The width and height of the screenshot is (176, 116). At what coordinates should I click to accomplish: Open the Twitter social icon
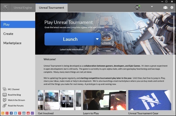pyautogui.click(x=15, y=113)
